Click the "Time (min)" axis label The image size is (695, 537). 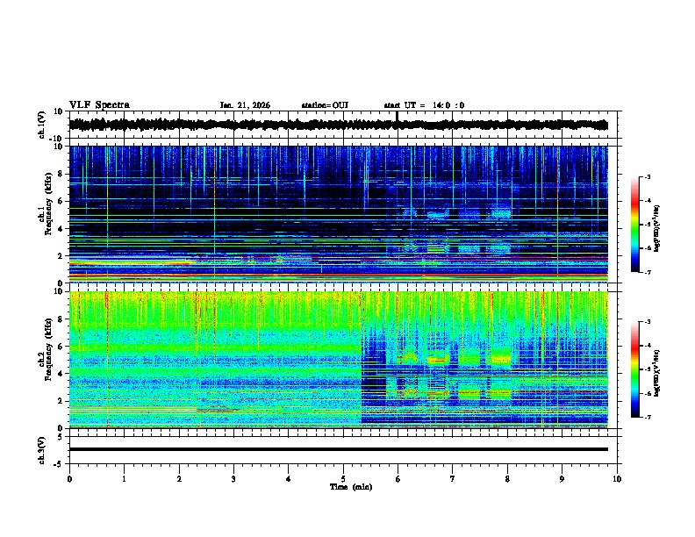coord(351,487)
